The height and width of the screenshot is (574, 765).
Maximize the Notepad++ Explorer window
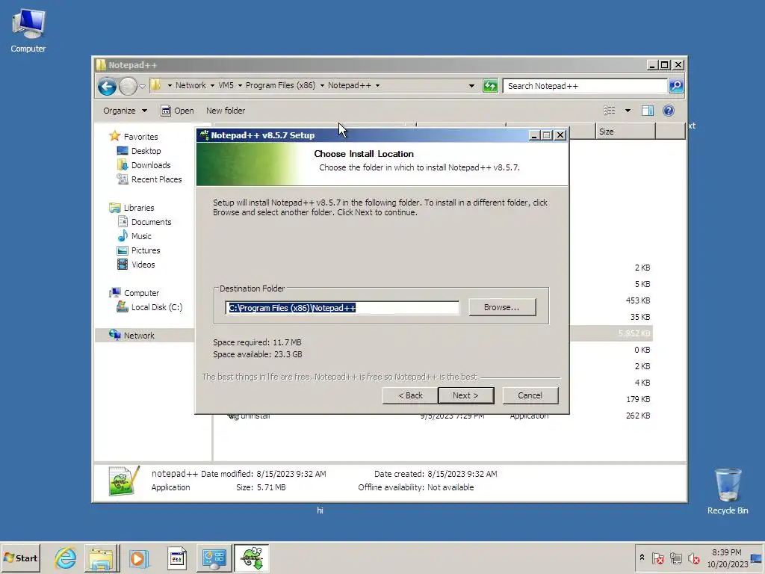(x=664, y=65)
